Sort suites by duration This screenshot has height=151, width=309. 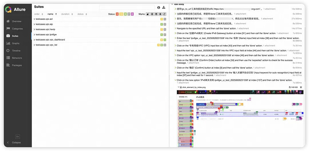pos(67,14)
